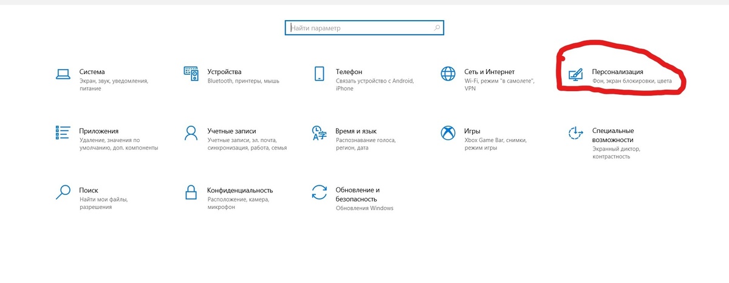Click the Учетные записи person icon
This screenshot has height=283, width=729.
coord(191,133)
